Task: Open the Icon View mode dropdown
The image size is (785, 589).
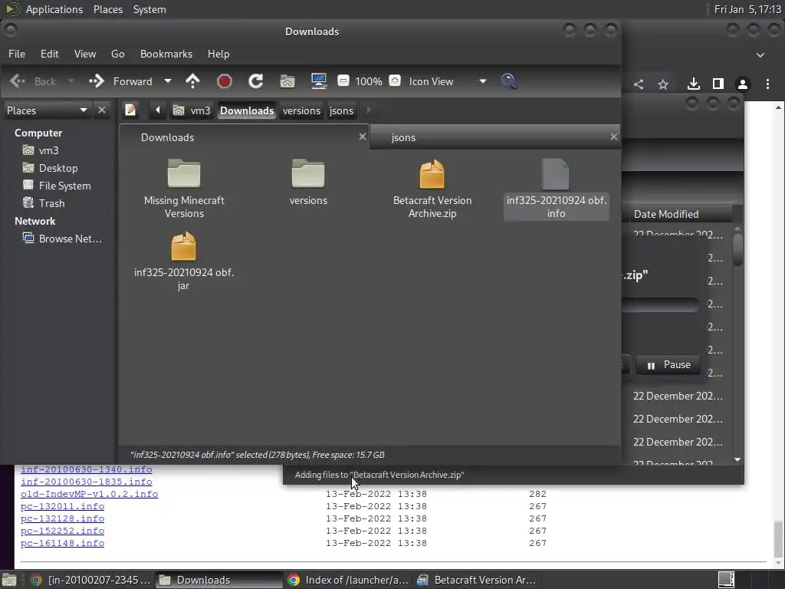Action: pyautogui.click(x=447, y=81)
